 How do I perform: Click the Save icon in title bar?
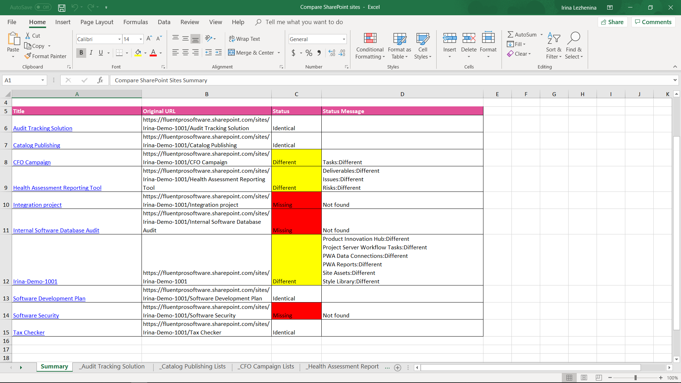pos(62,7)
